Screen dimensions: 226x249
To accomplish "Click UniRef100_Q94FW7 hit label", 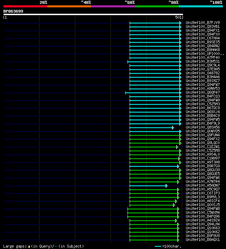I will (x=203, y=85).
